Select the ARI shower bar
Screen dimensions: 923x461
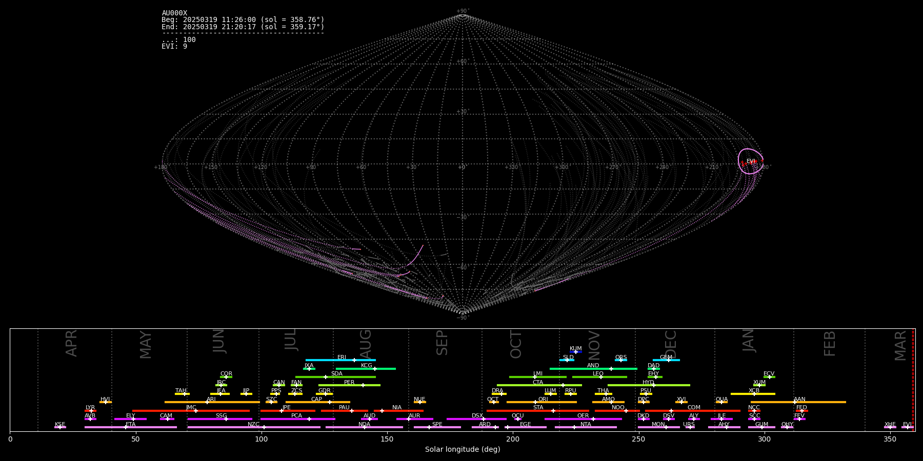click(x=212, y=402)
